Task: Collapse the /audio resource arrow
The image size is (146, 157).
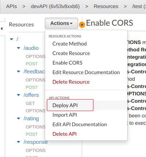Action: (x=18, y=48)
